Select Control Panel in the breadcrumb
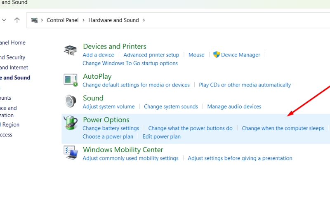The width and height of the screenshot is (330, 202). click(63, 20)
